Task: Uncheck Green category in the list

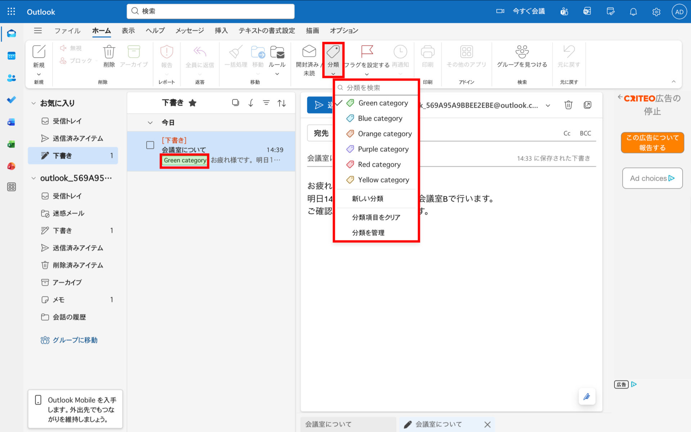Action: pos(383,103)
